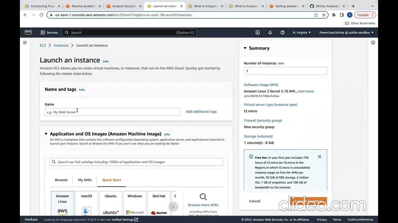Open Info link beside Application and OS Images
Viewport: 398px width, 223px height.
[x=167, y=134]
